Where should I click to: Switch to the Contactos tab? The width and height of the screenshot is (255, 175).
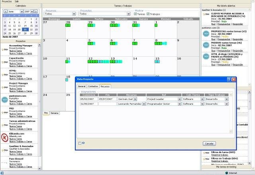(93, 86)
